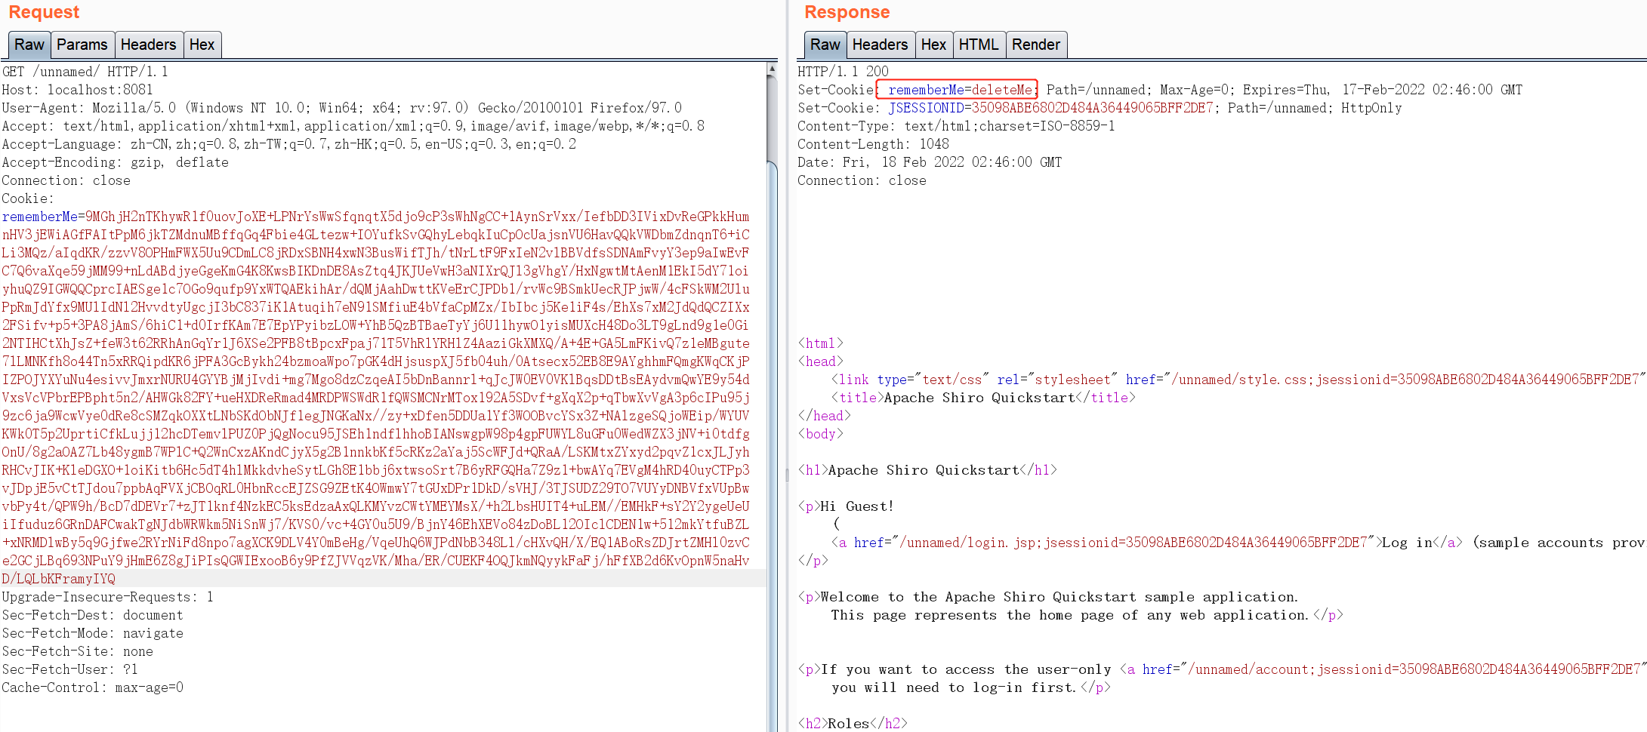Switch to the Request Raw tab
Image resolution: width=1647 pixels, height=732 pixels.
point(29,45)
